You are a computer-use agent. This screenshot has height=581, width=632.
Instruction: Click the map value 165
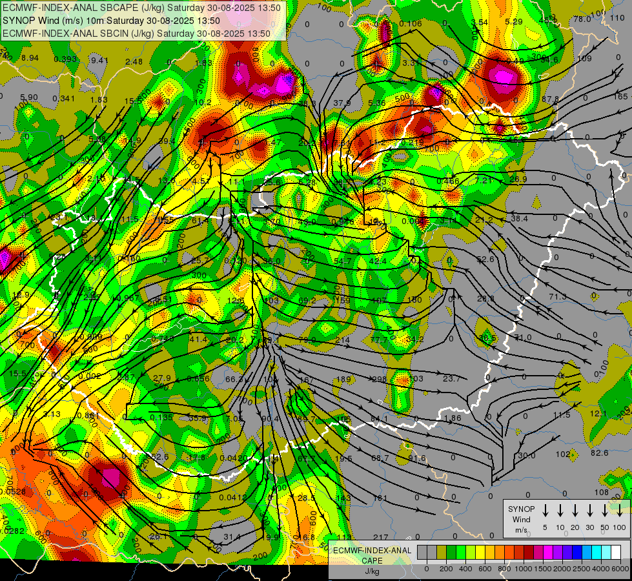coord(621,96)
